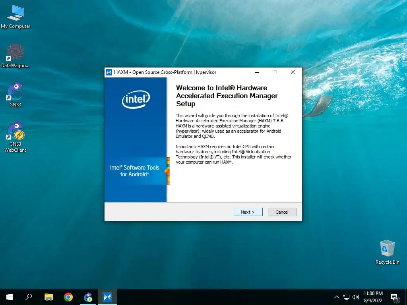Open the clock and date flyout

click(x=373, y=297)
